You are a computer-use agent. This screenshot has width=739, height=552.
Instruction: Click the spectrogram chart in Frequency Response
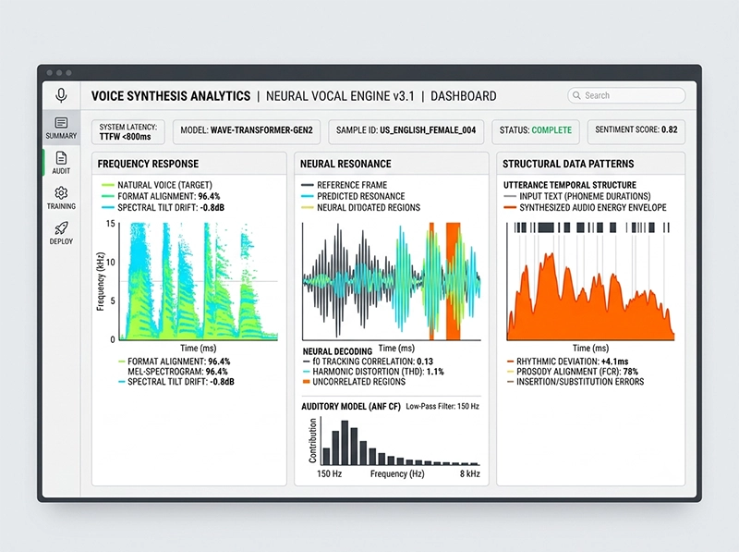[x=199, y=281]
